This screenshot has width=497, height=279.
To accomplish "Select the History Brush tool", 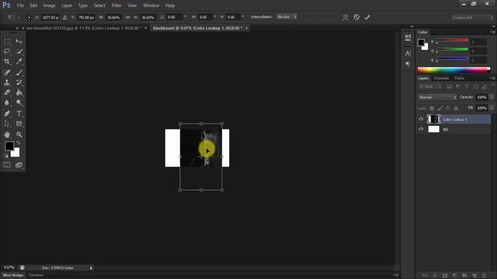I will (x=19, y=83).
